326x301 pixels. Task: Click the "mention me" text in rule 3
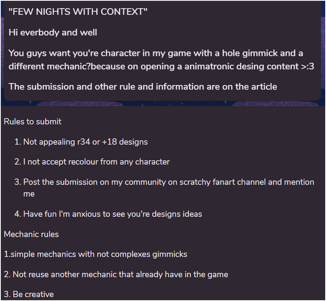(29, 194)
